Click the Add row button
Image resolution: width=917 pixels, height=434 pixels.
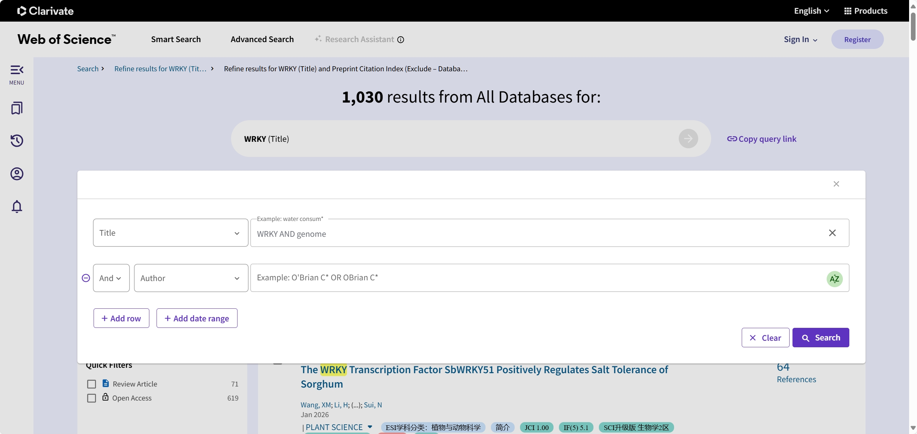point(121,318)
